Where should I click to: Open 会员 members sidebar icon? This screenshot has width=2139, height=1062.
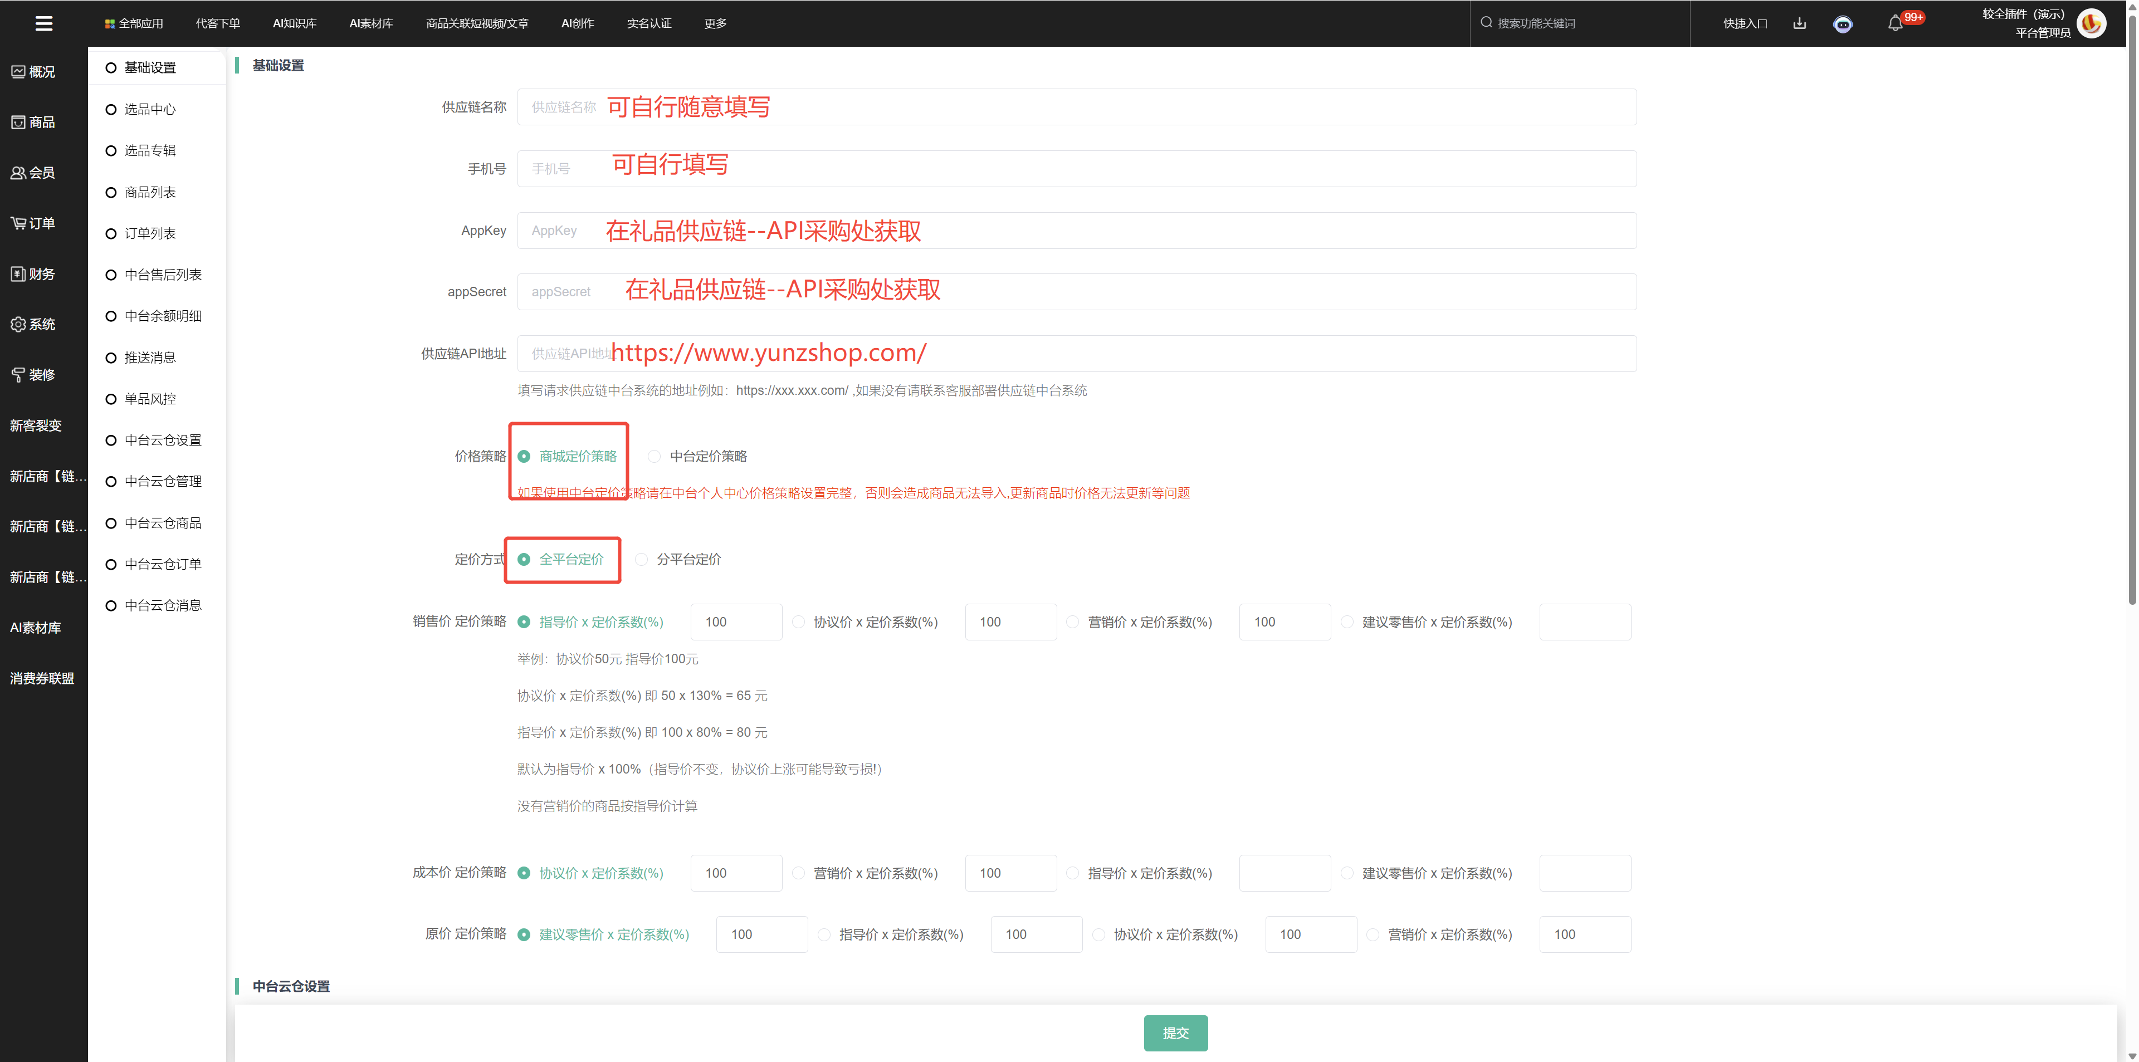[33, 173]
